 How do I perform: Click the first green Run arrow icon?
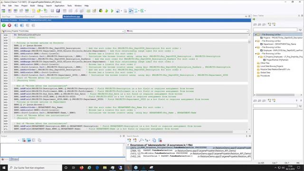(106, 11)
